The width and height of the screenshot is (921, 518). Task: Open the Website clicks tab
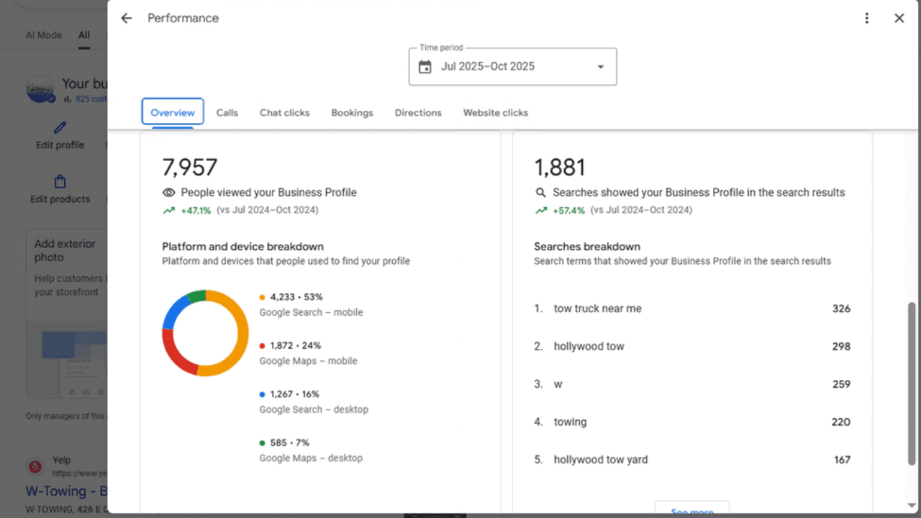(x=495, y=112)
